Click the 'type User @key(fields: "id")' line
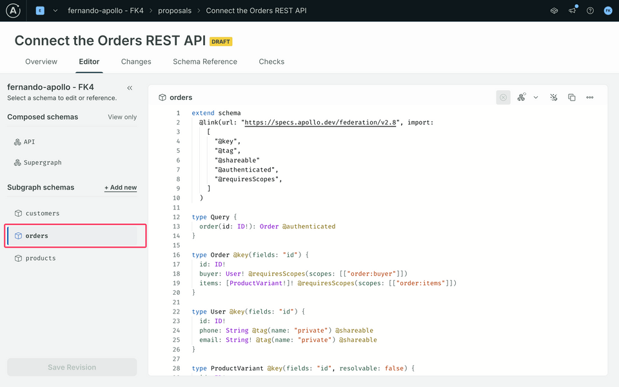 pyautogui.click(x=248, y=312)
